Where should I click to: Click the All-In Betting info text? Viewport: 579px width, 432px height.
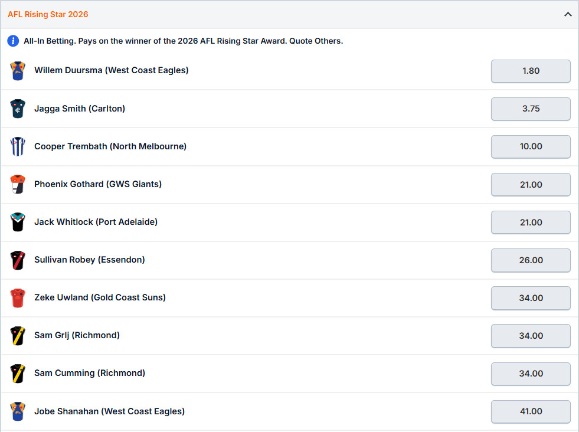(x=183, y=41)
